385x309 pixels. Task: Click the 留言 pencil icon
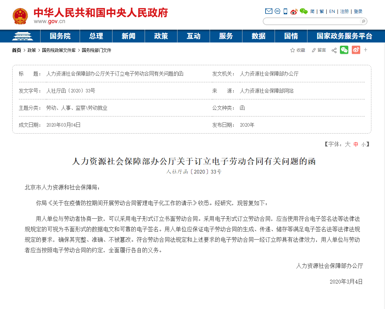pos(313,50)
